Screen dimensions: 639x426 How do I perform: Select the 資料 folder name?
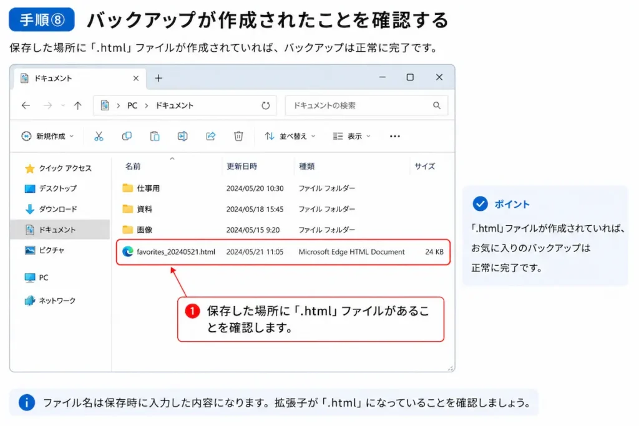tap(144, 209)
